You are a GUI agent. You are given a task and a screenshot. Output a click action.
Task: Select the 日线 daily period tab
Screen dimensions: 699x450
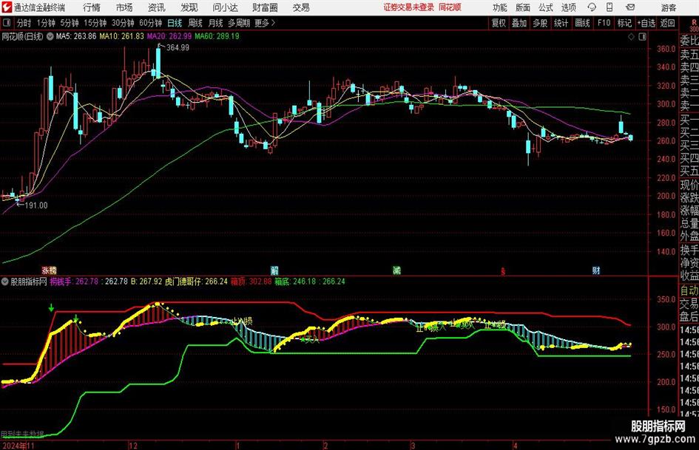(175, 23)
